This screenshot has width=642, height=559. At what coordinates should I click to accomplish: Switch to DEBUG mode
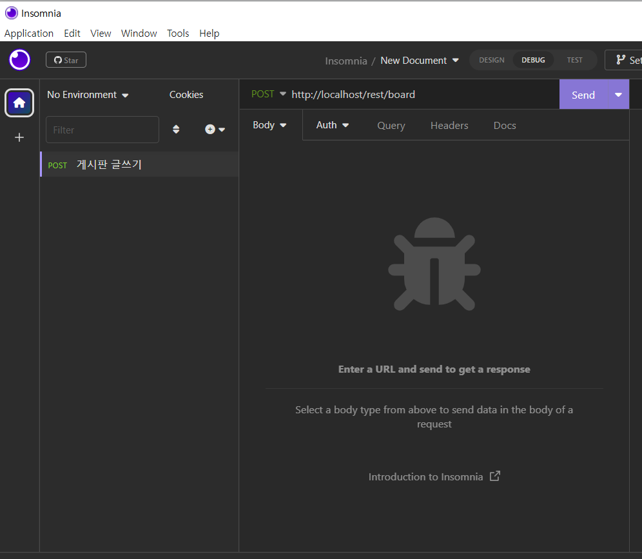coord(533,60)
